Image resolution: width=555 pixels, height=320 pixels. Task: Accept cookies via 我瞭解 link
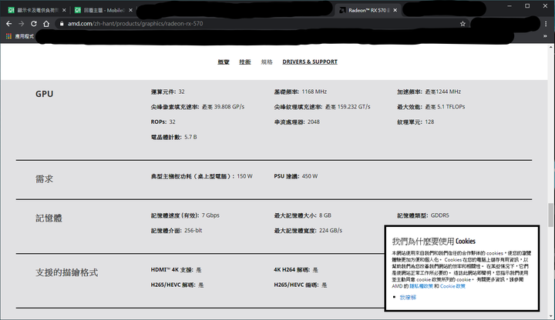coord(408,298)
